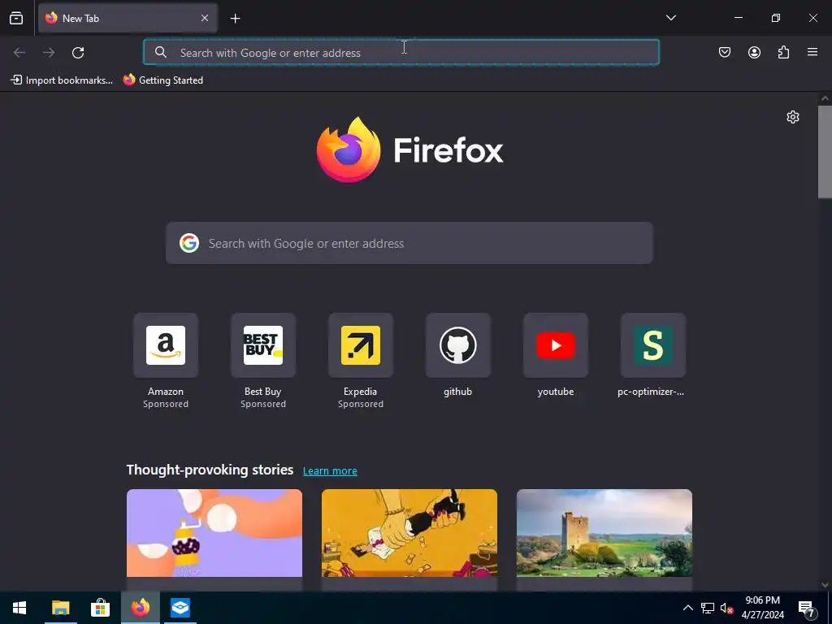Open the purple spice grinder story thumbnail
Viewport: 832px width, 624px height.
[x=214, y=533]
